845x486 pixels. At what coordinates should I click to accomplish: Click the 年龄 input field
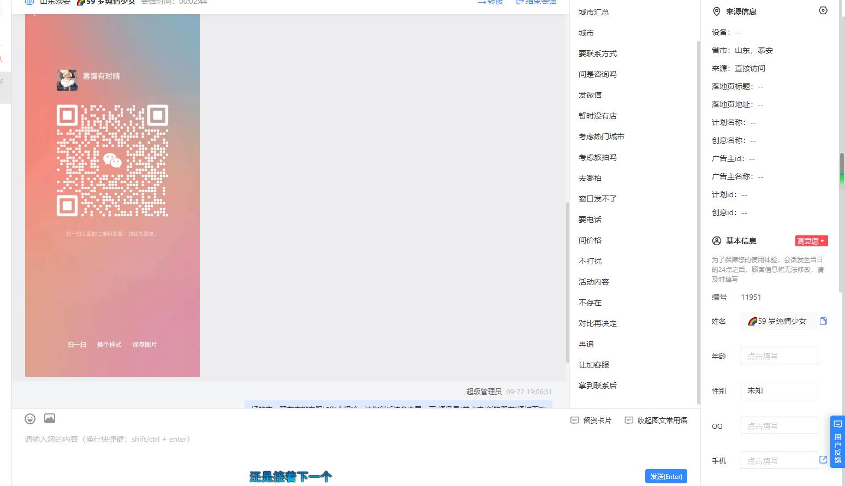tap(779, 355)
